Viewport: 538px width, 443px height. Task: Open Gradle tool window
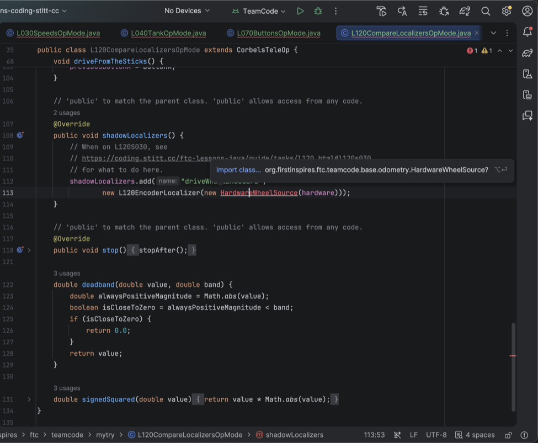(528, 53)
